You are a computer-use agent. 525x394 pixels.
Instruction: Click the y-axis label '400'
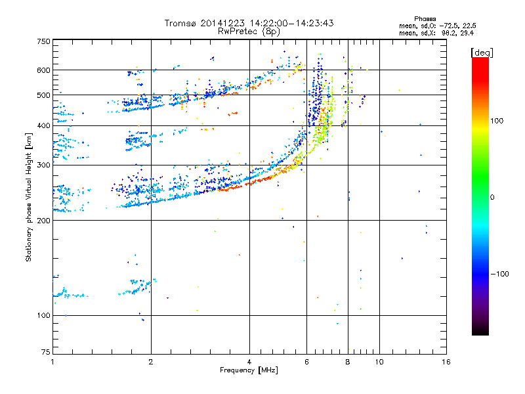click(43, 125)
